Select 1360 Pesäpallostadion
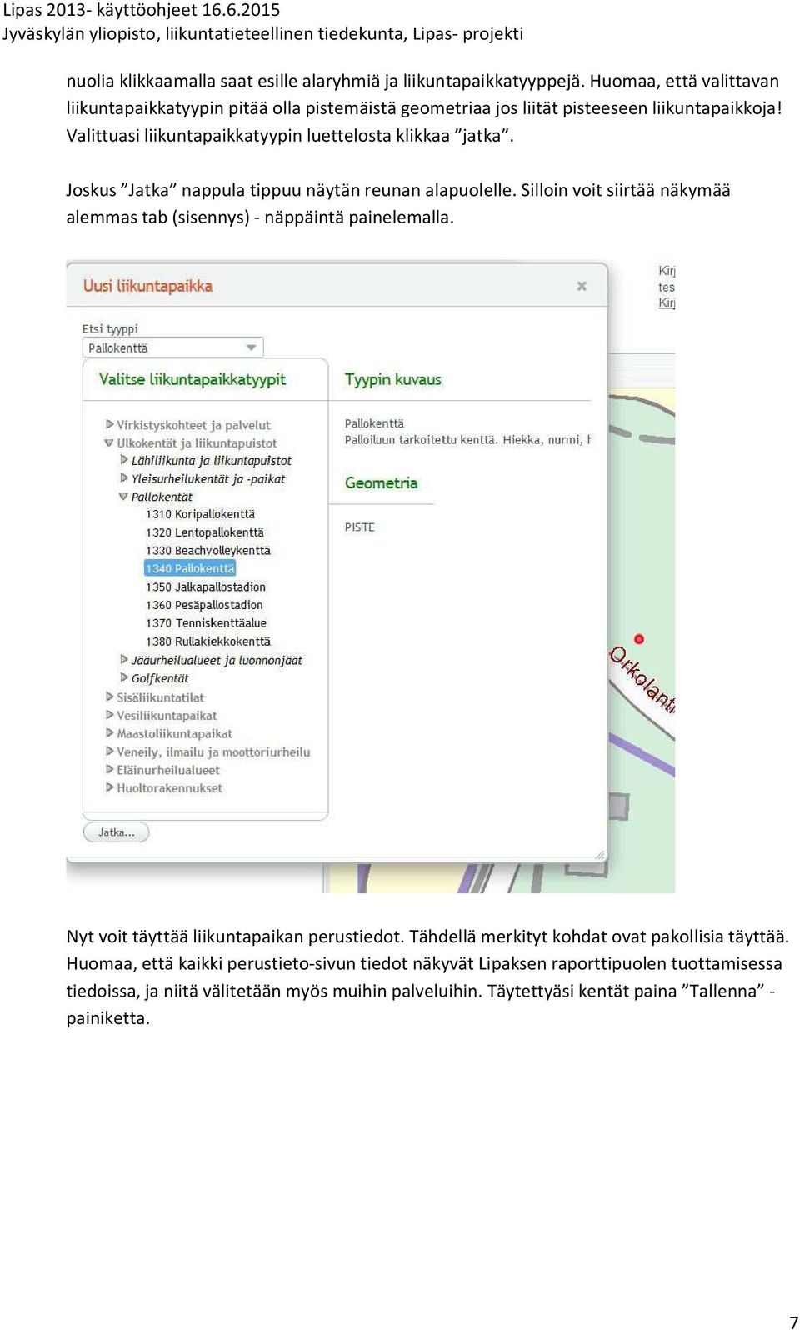 coord(204,605)
